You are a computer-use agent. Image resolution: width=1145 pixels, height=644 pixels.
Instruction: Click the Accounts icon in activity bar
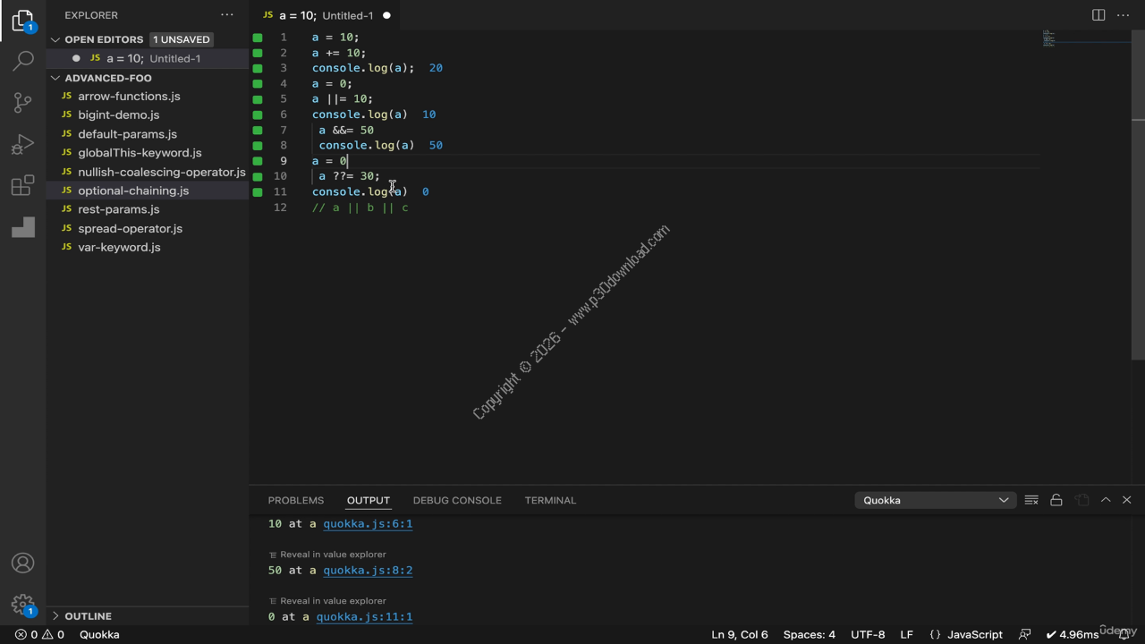click(x=23, y=563)
